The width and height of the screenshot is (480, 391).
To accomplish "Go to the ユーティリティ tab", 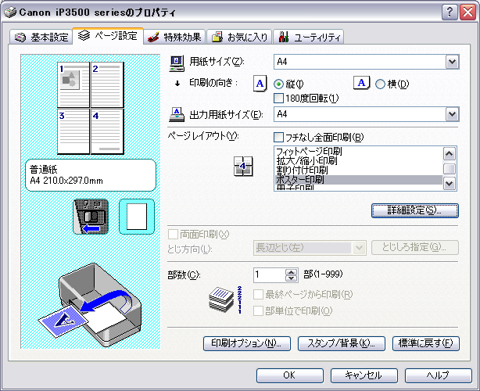I will click(308, 37).
